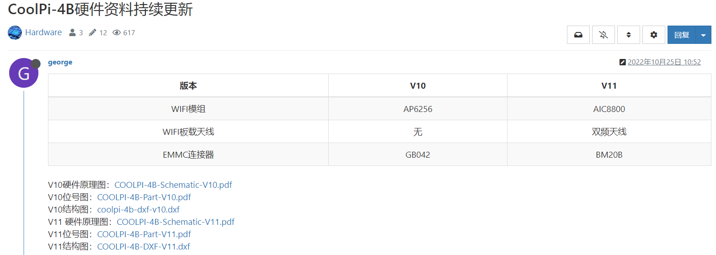Click george's purple avatar
This screenshot has height=255, width=716.
coord(24,73)
